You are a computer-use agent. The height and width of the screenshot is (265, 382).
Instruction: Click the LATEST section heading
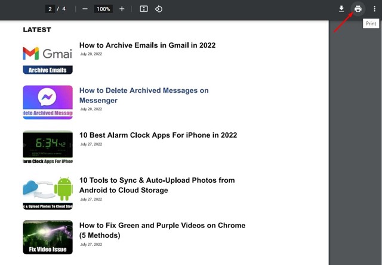click(37, 30)
